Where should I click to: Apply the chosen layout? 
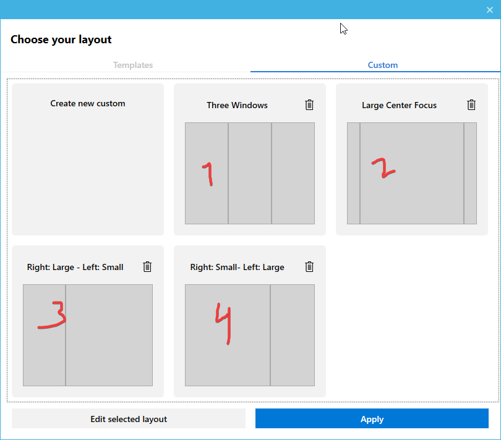click(x=372, y=418)
